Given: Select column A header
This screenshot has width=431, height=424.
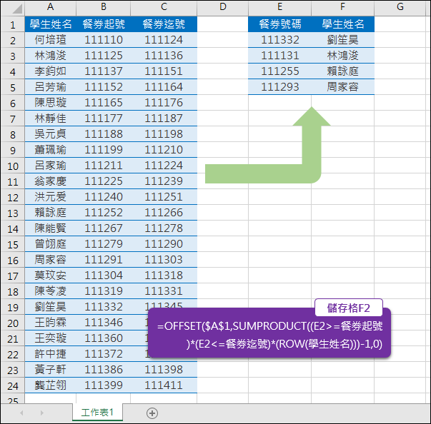Looking at the screenshot, I should [x=50, y=7].
